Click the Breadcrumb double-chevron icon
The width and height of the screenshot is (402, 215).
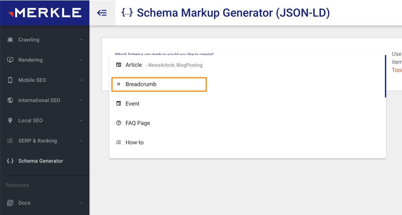119,84
